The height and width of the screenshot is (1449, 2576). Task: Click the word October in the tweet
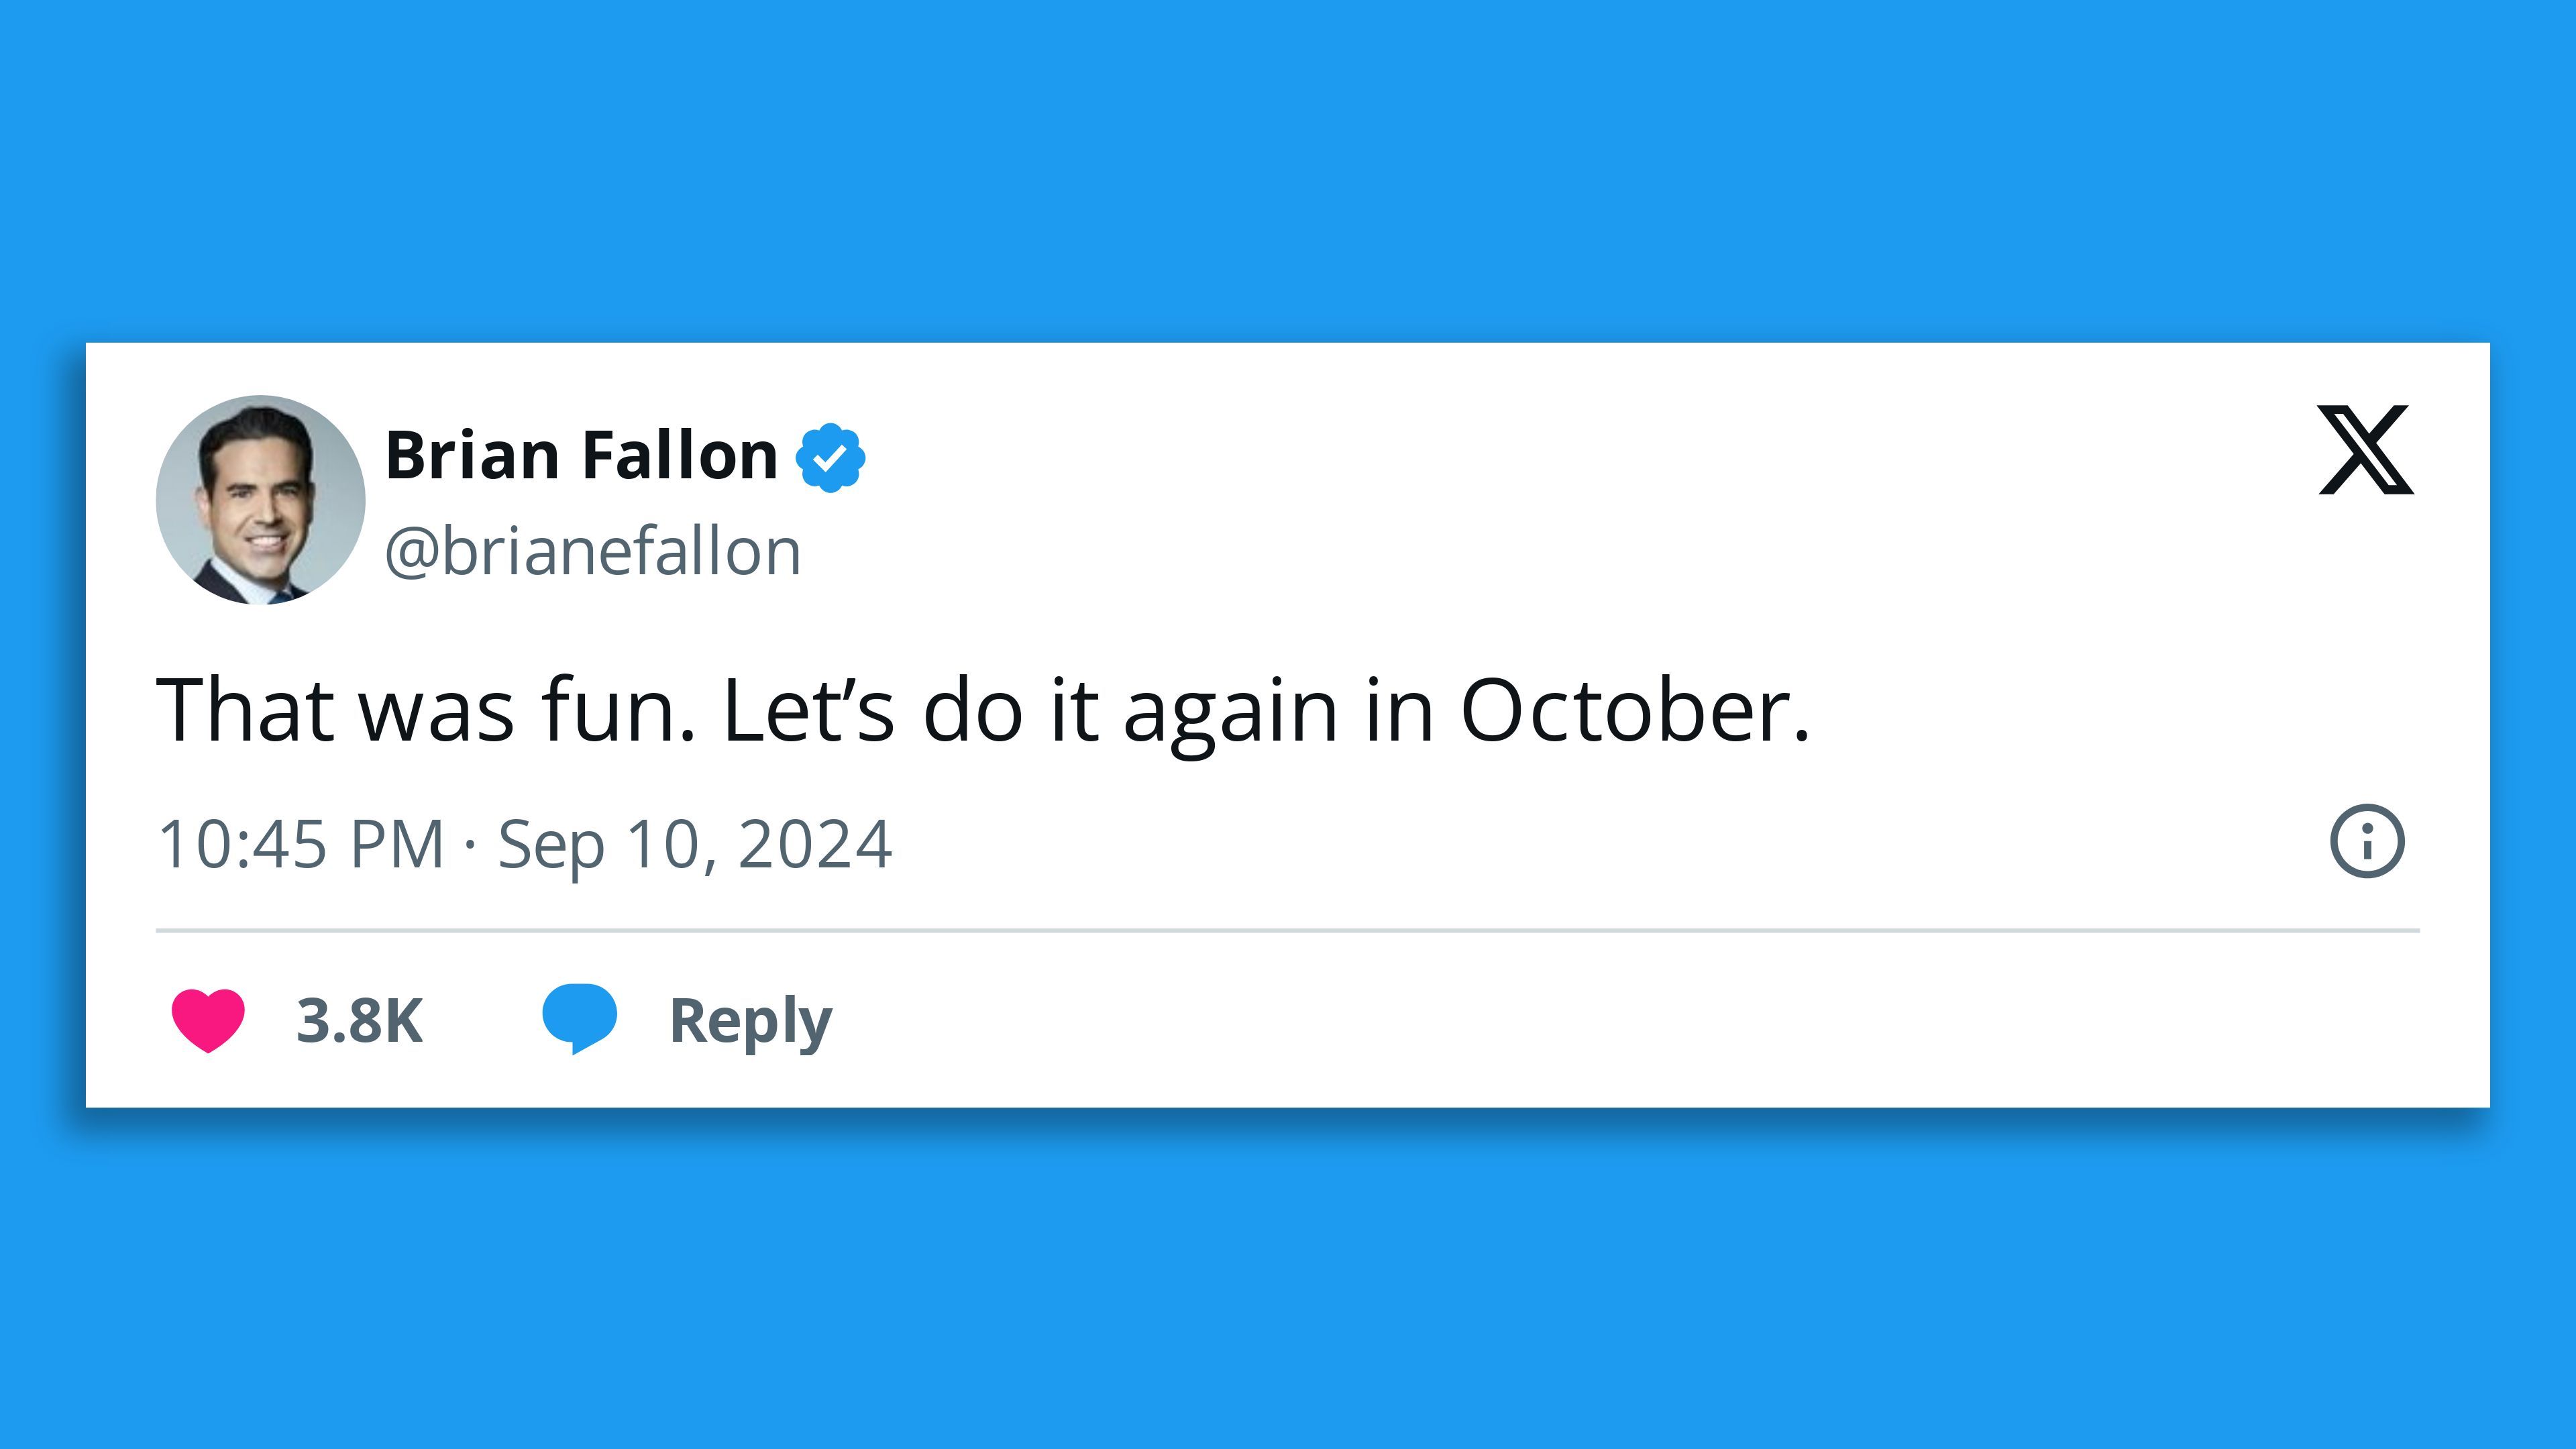(1635, 710)
